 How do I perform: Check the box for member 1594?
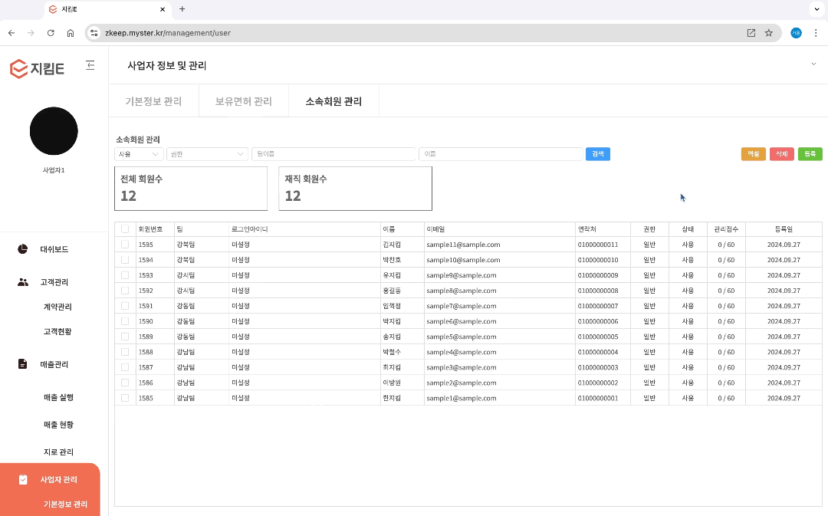[x=125, y=259]
